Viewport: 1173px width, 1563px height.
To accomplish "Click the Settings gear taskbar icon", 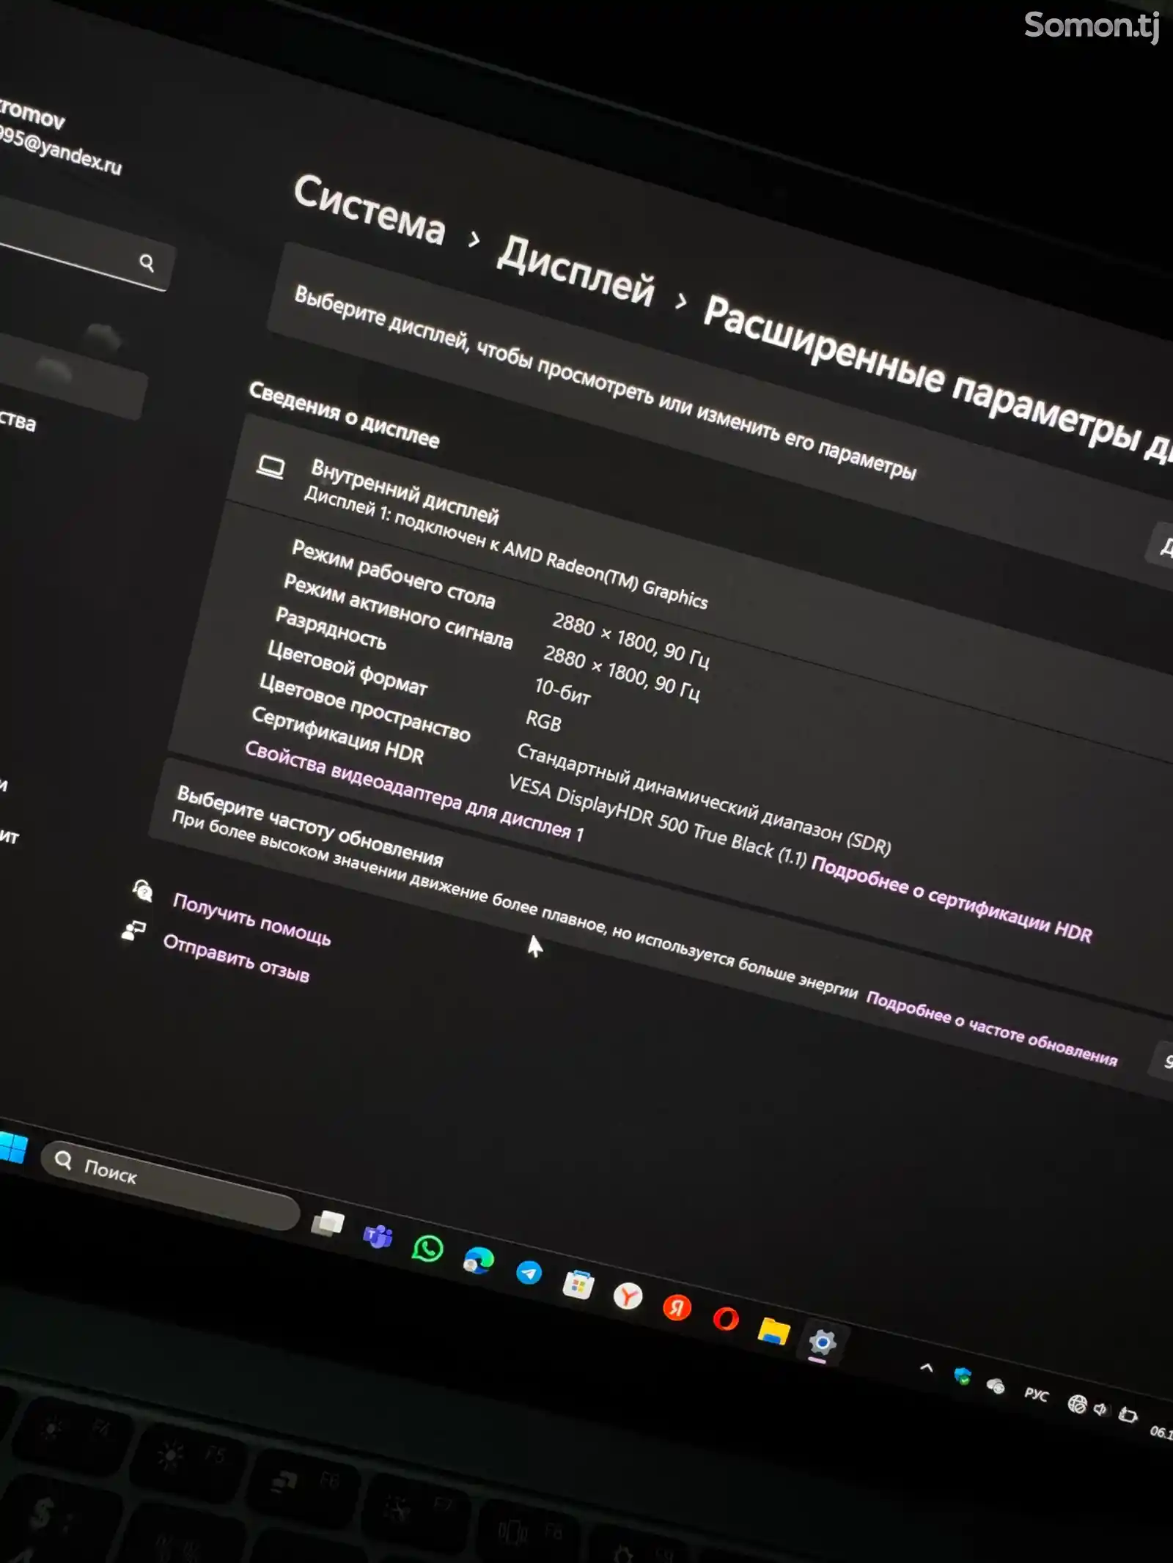I will click(823, 1343).
